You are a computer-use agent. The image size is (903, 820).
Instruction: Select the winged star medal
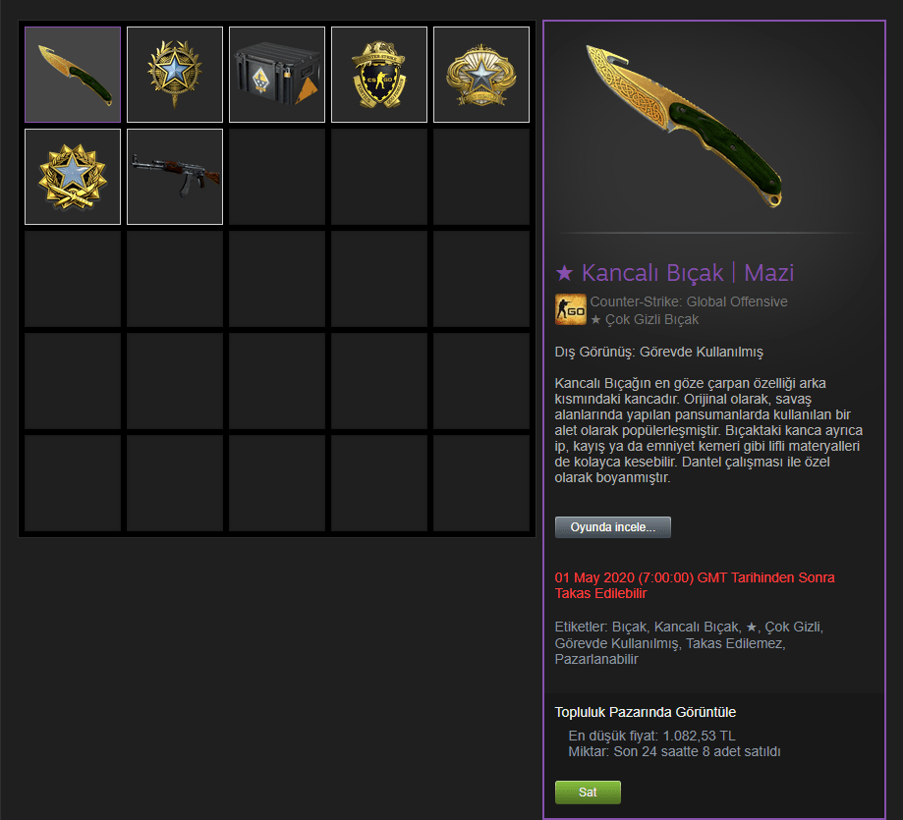481,75
